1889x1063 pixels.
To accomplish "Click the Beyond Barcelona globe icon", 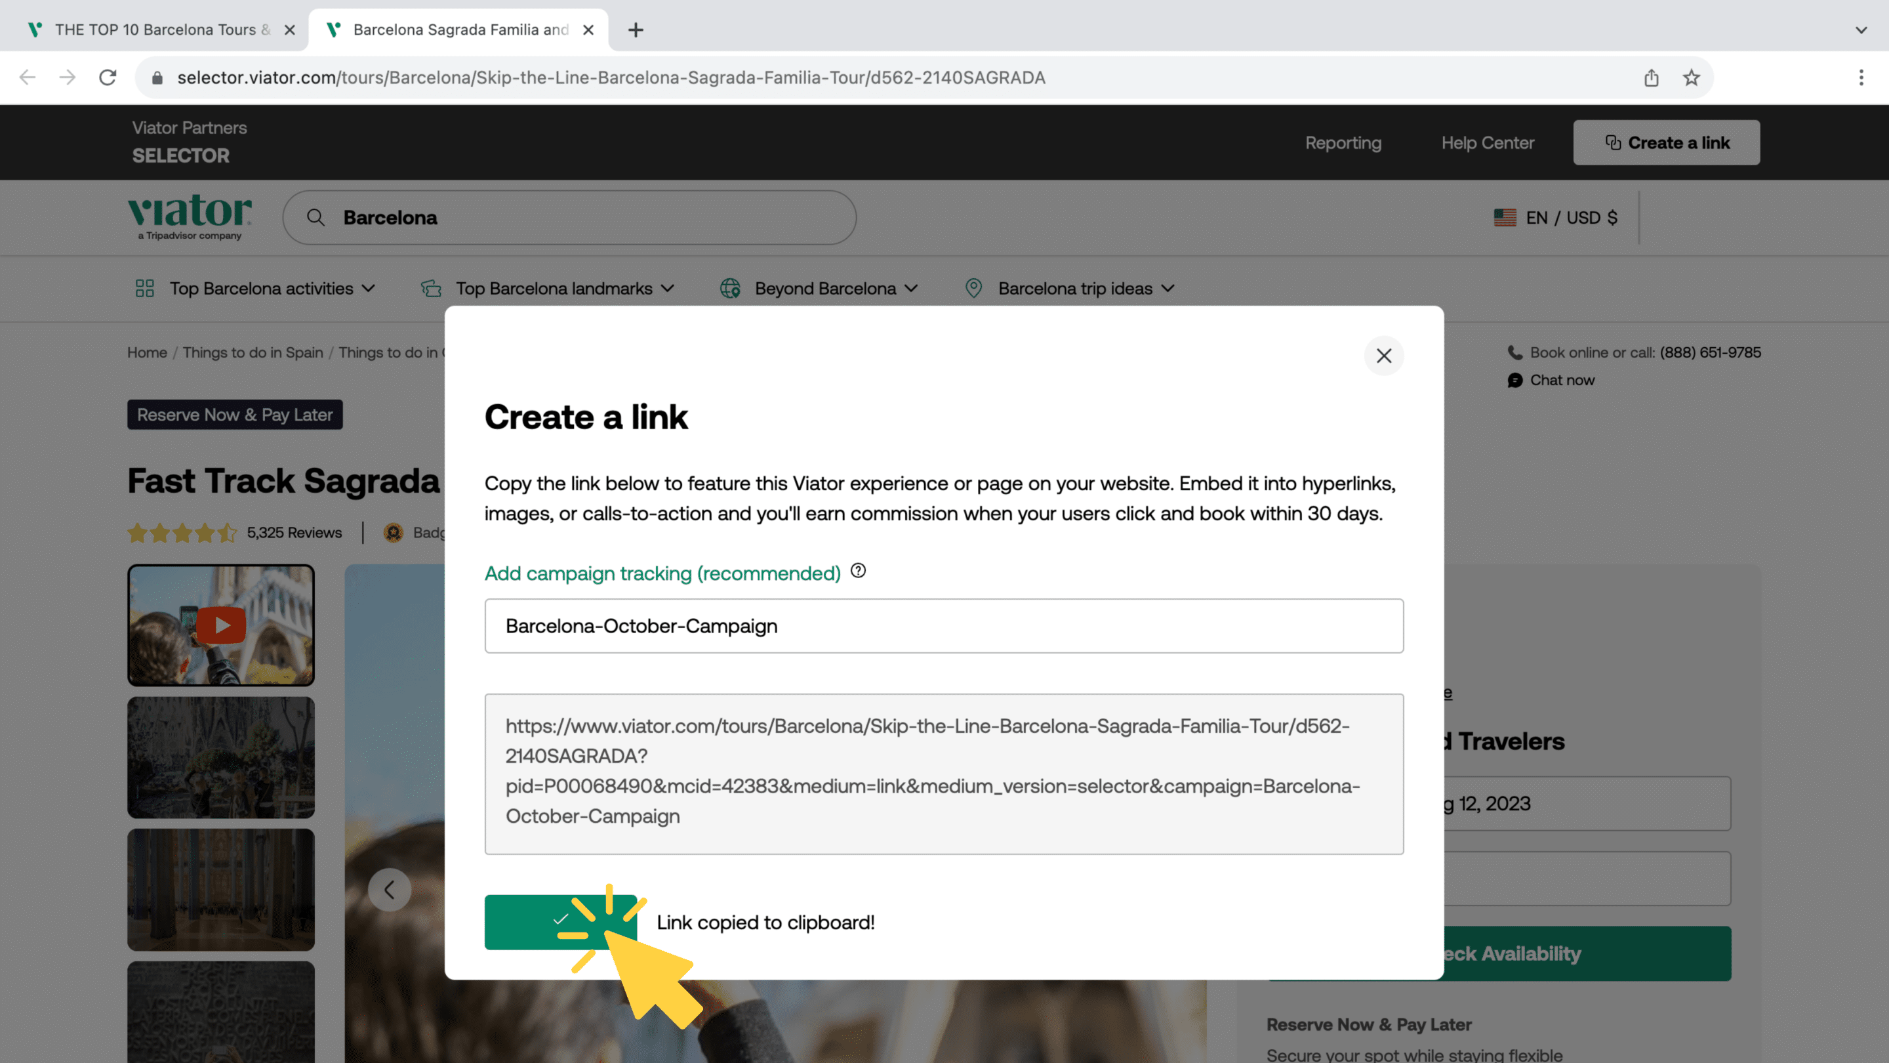I will (731, 288).
